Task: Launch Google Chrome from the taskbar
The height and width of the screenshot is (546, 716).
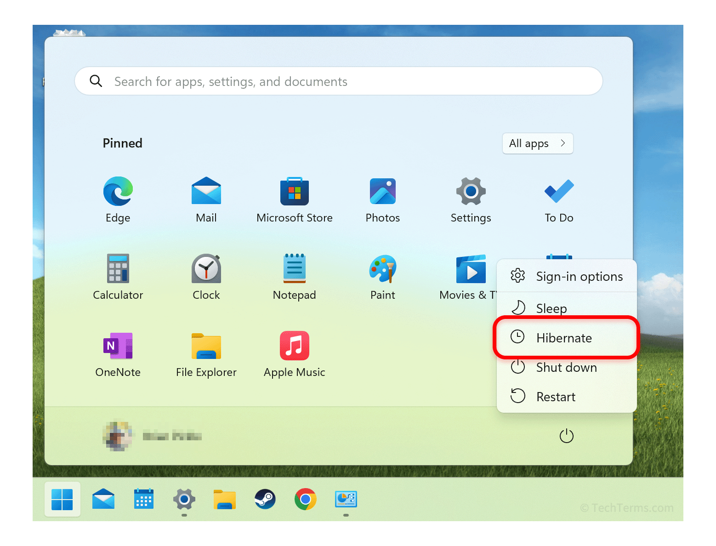Action: click(306, 499)
